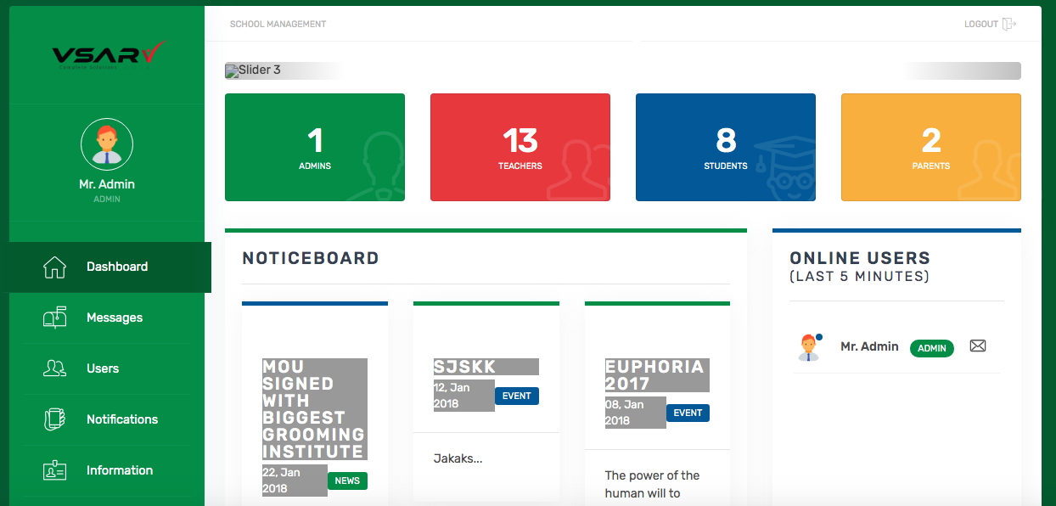Click the Slider 3 banner image
This screenshot has height=506, width=1056.
tap(253, 70)
